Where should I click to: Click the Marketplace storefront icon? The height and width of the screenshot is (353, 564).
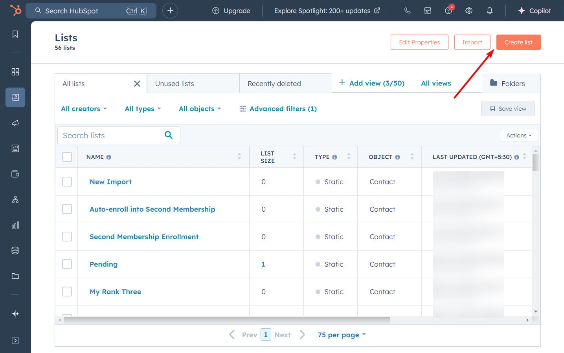tap(427, 11)
